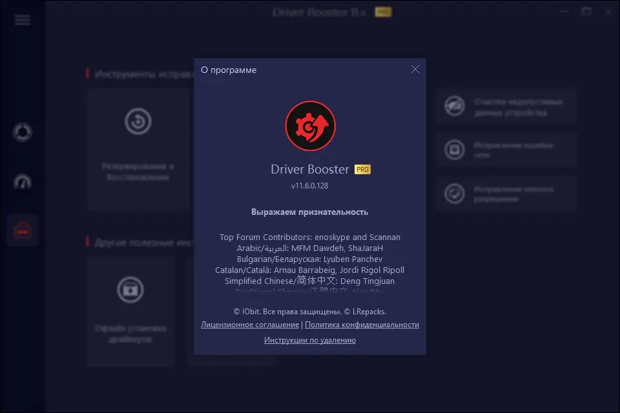
Task: Select version text v11.6.0.128
Action: (x=309, y=185)
